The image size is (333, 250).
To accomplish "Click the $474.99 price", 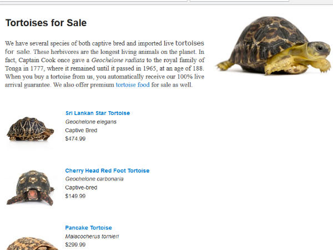I will [75, 139].
